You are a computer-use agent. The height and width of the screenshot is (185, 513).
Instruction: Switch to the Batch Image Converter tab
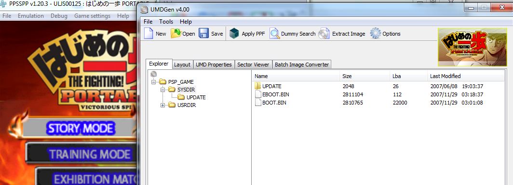(x=302, y=65)
